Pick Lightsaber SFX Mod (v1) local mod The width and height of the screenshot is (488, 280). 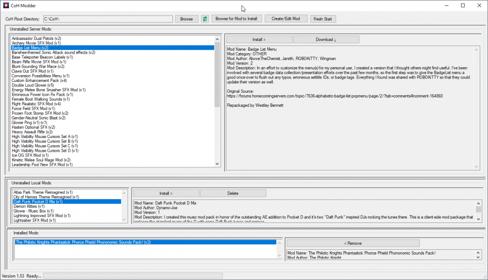[x=35, y=220]
